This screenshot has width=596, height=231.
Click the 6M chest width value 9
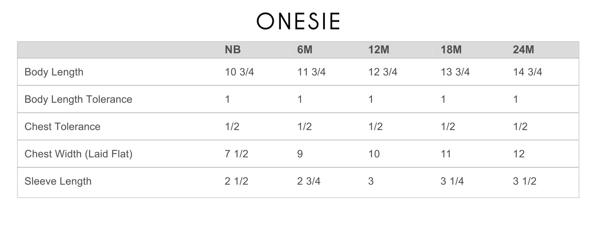pos(300,154)
